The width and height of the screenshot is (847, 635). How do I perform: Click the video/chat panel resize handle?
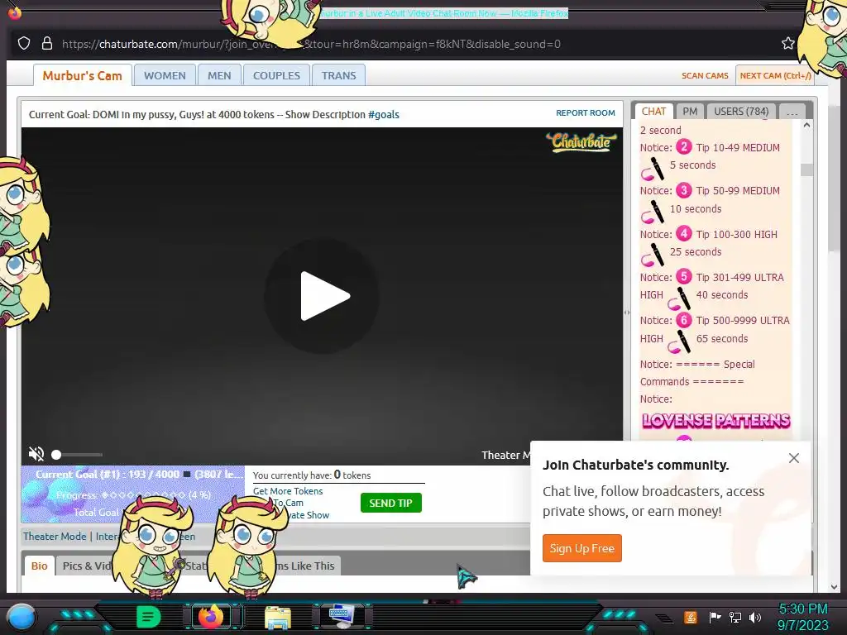pos(627,312)
